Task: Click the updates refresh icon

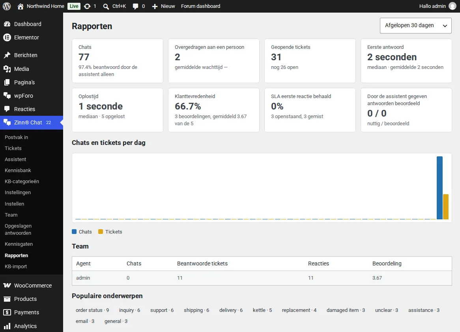Action: 87,6
